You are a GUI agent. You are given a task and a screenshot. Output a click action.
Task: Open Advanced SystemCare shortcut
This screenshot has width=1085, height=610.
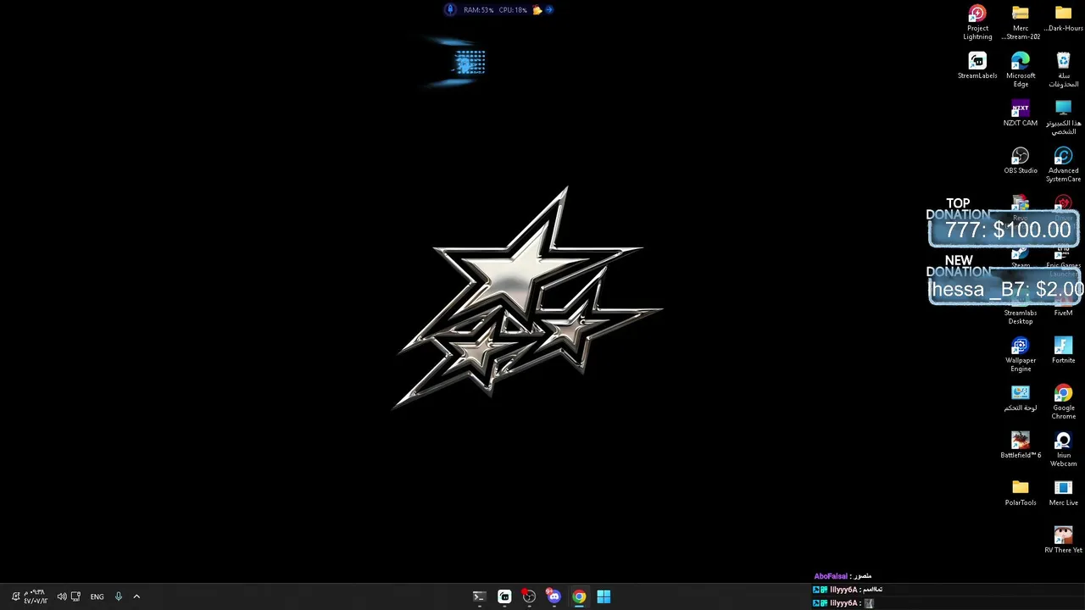tap(1063, 164)
